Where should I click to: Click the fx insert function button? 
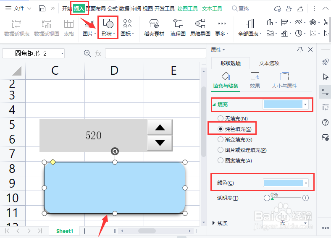98,53
